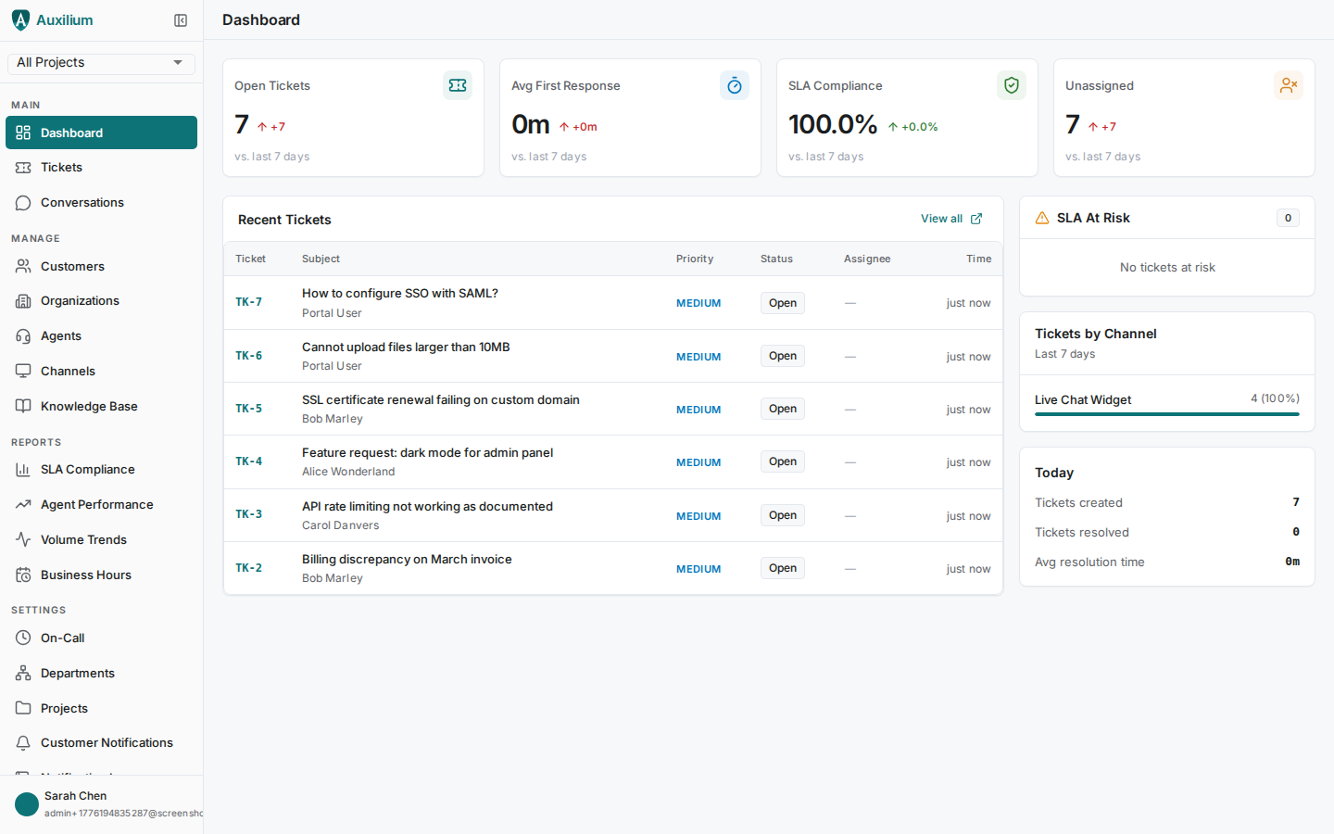The height and width of the screenshot is (834, 1334).
Task: Select the Tickets icon in the sidebar
Action: [22, 167]
